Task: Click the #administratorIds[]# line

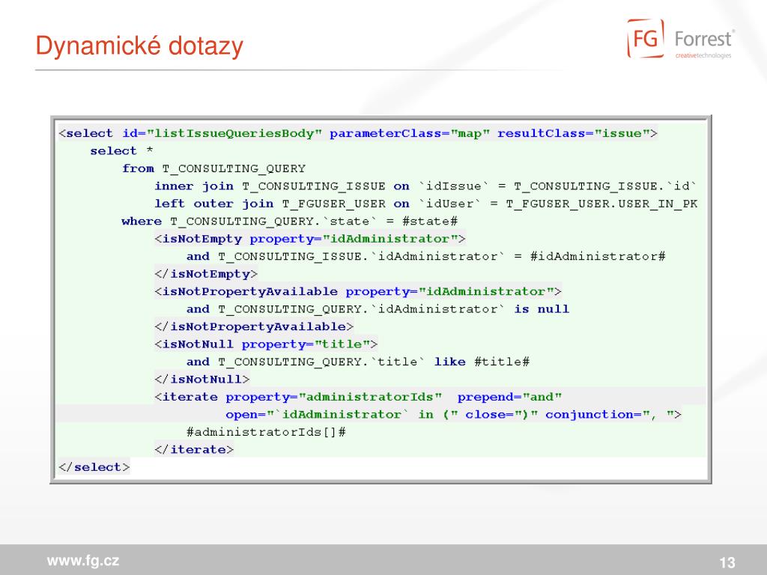Action: [266, 432]
